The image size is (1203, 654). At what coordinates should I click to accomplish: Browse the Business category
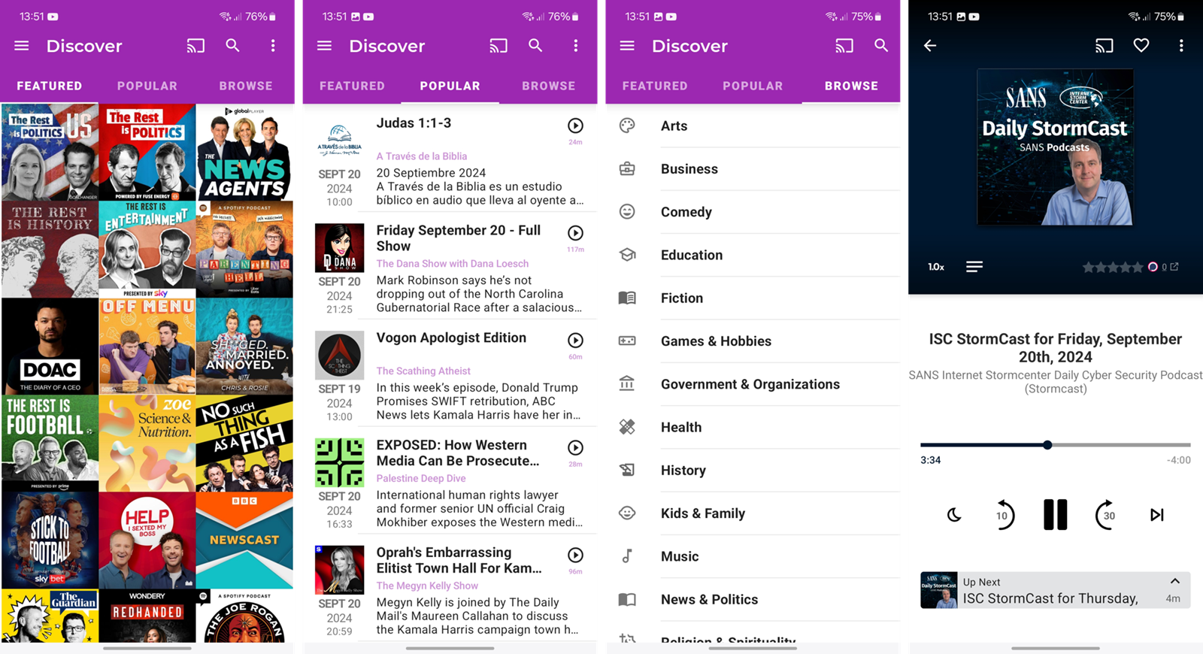753,169
